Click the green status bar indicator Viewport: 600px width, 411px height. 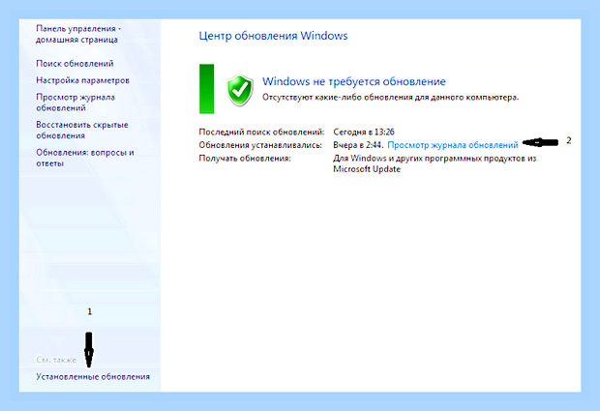click(x=207, y=89)
